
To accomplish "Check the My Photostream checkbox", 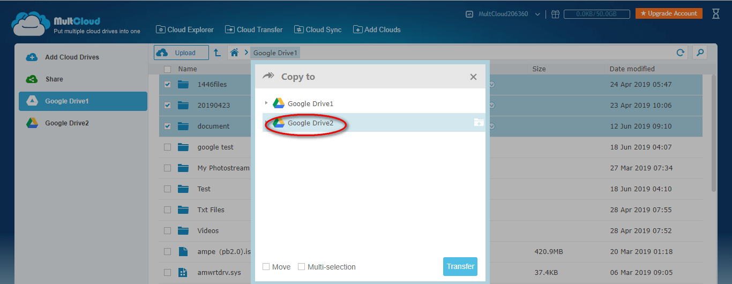I will (167, 168).
